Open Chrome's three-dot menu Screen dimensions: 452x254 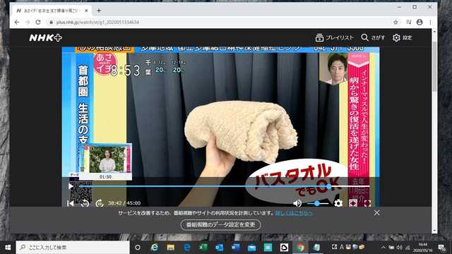tap(430, 22)
